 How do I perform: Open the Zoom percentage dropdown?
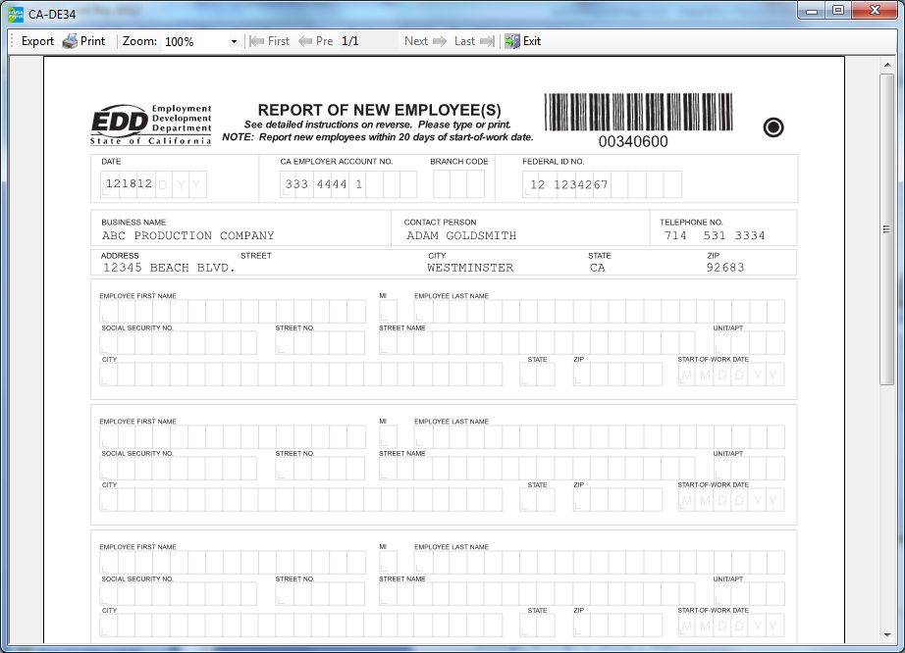tap(234, 42)
